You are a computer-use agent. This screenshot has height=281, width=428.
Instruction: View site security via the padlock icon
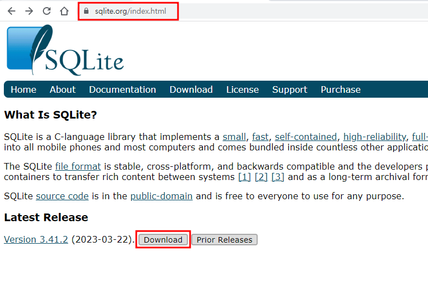[86, 11]
